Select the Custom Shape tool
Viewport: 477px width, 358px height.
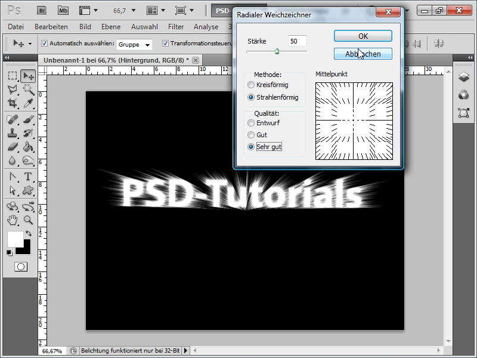point(28,190)
